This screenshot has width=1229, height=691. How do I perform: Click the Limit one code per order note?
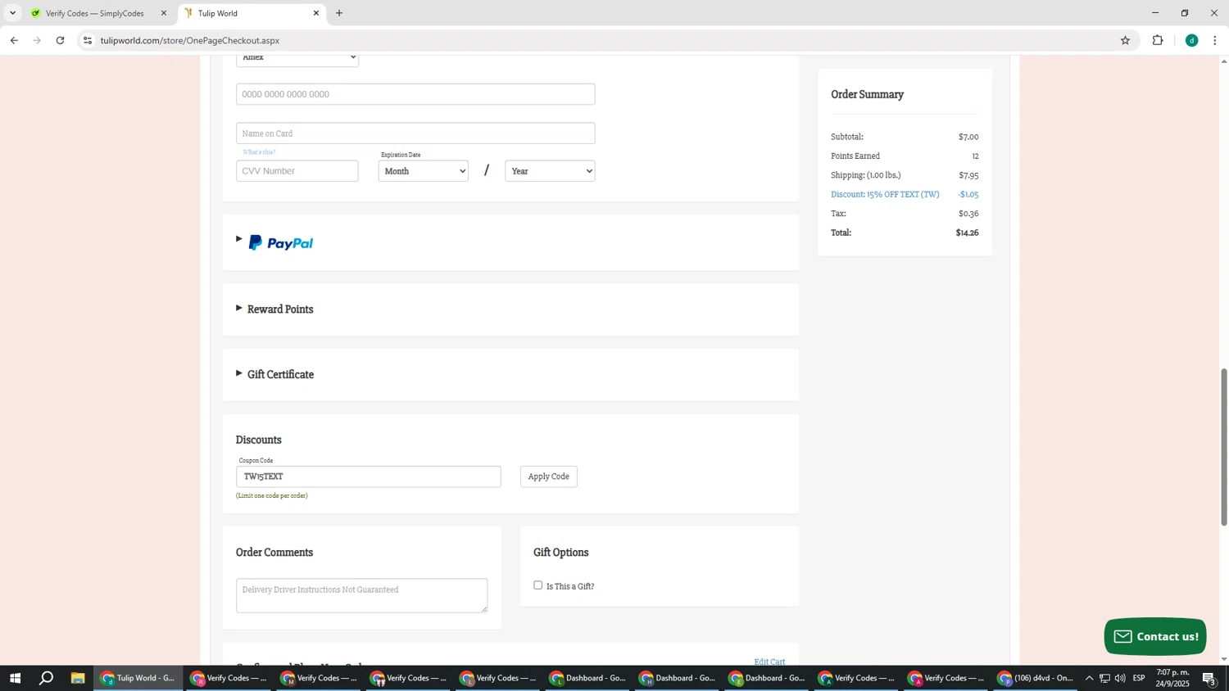[272, 496]
